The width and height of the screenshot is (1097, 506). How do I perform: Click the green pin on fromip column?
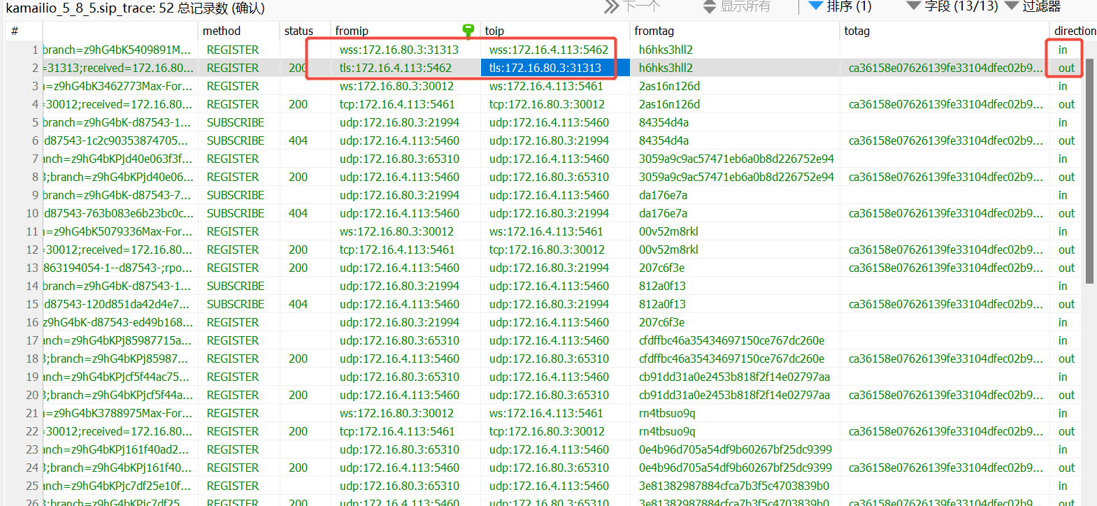[468, 30]
